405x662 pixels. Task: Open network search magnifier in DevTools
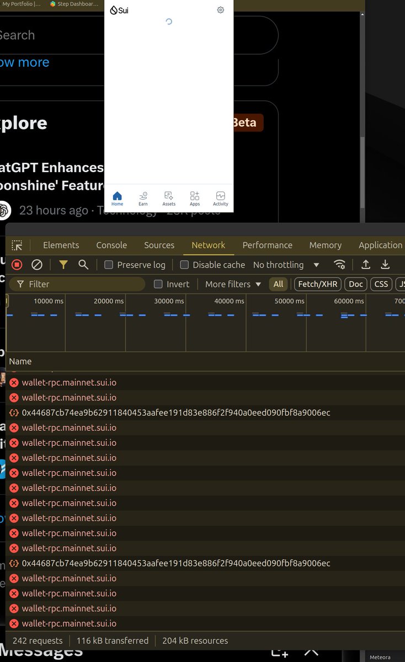point(83,265)
